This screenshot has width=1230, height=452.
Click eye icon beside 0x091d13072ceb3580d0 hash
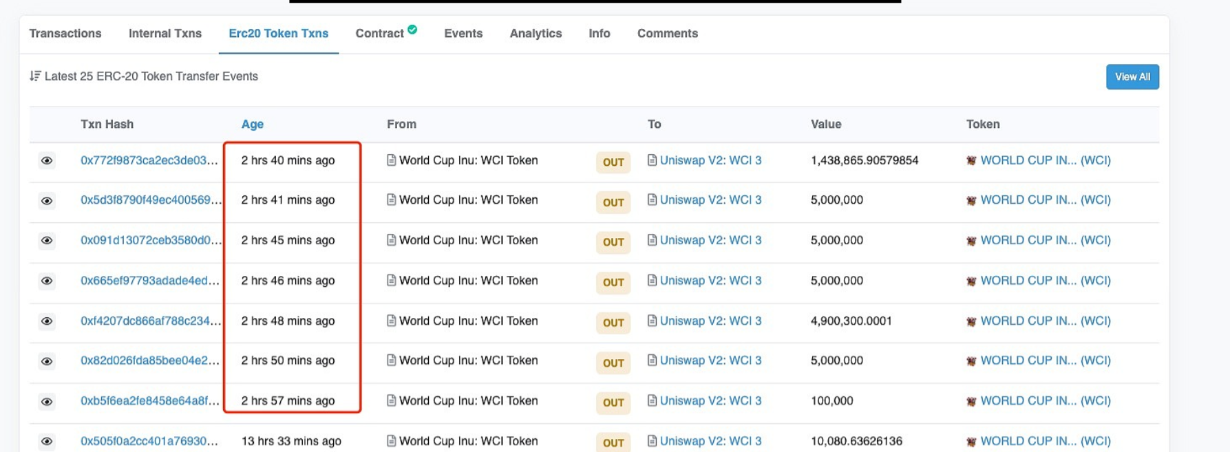click(47, 241)
